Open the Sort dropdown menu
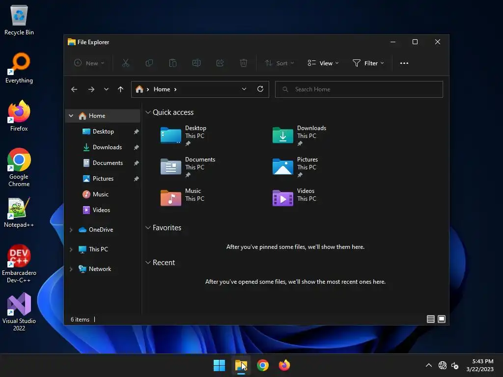This screenshot has height=377, width=503. 279,63
